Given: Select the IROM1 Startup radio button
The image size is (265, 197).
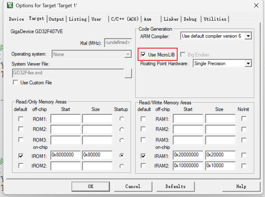Looking at the screenshot, I should [122, 155].
